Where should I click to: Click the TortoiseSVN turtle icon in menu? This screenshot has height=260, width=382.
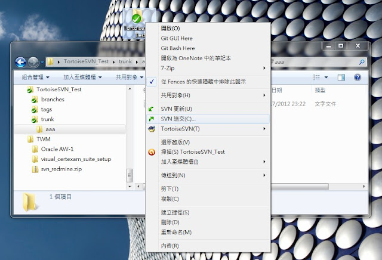pos(152,129)
